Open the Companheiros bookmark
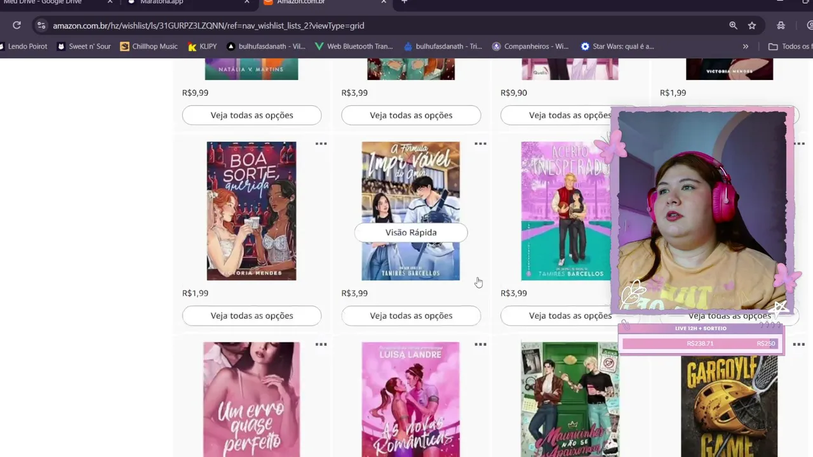The width and height of the screenshot is (813, 457). (x=530, y=46)
